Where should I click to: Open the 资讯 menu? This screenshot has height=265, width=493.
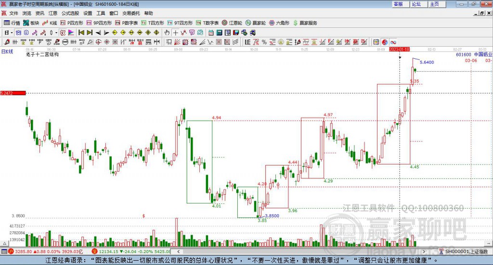tap(39, 13)
